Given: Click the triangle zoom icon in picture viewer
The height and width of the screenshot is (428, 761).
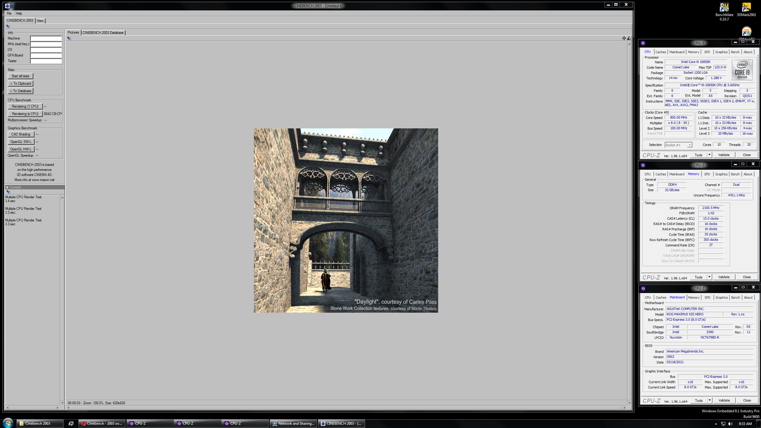Looking at the screenshot, I should point(629,38).
